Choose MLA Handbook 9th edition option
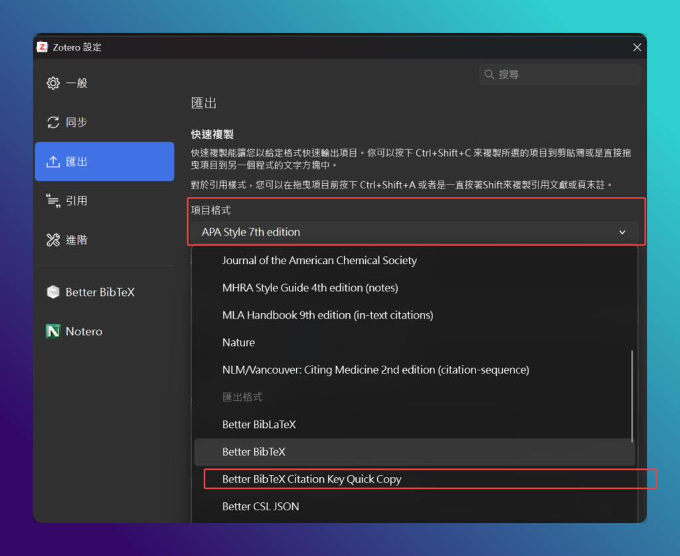Viewport: 680px width, 556px height. [414, 315]
